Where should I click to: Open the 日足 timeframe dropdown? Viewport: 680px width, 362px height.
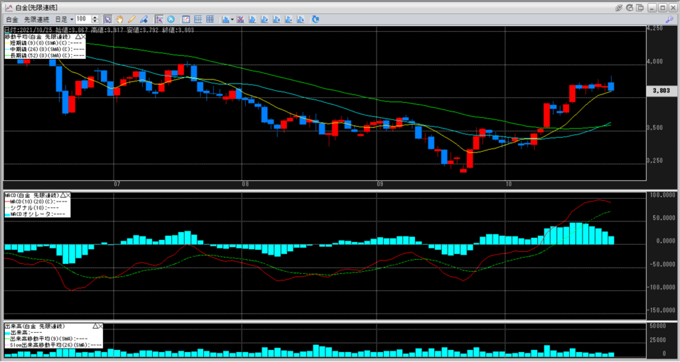coord(64,19)
